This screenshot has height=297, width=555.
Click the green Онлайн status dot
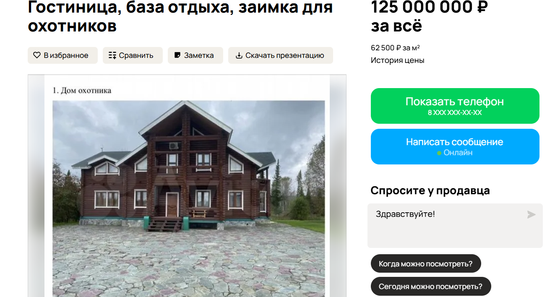439,153
